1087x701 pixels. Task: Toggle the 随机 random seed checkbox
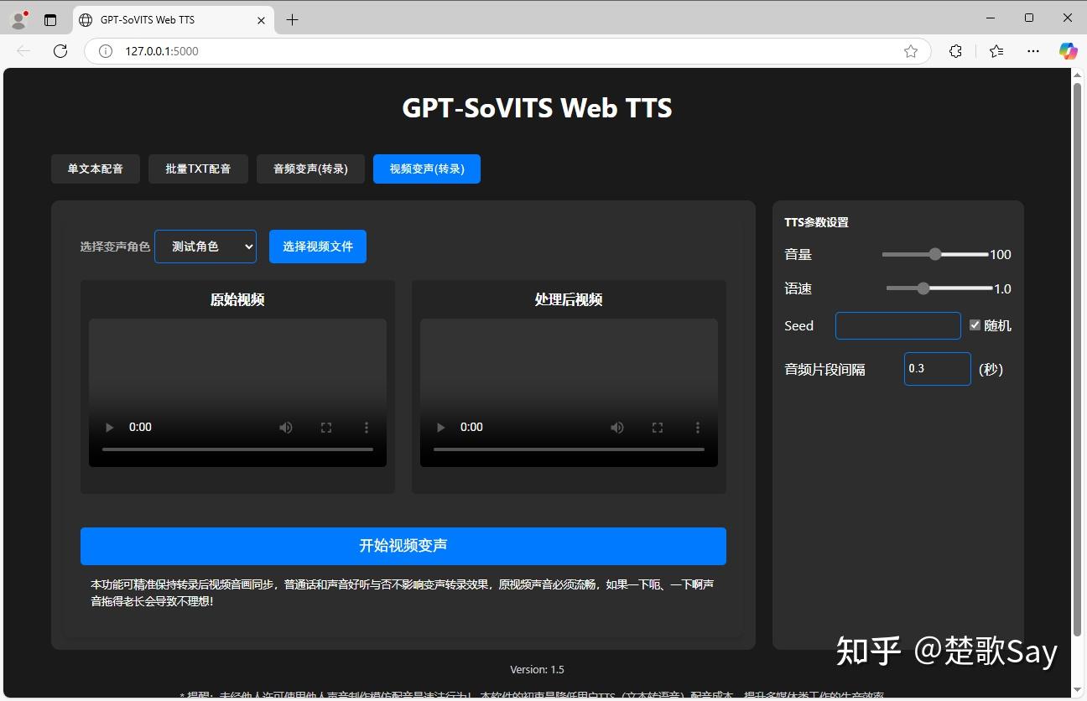[x=975, y=325]
